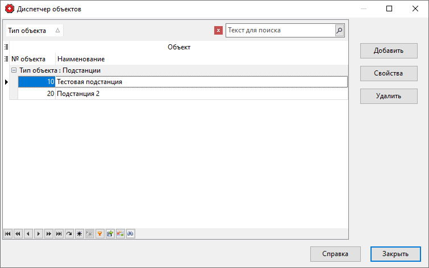The image size is (429, 268).
Task: Open the colored table layout icon
Action: pos(120,234)
